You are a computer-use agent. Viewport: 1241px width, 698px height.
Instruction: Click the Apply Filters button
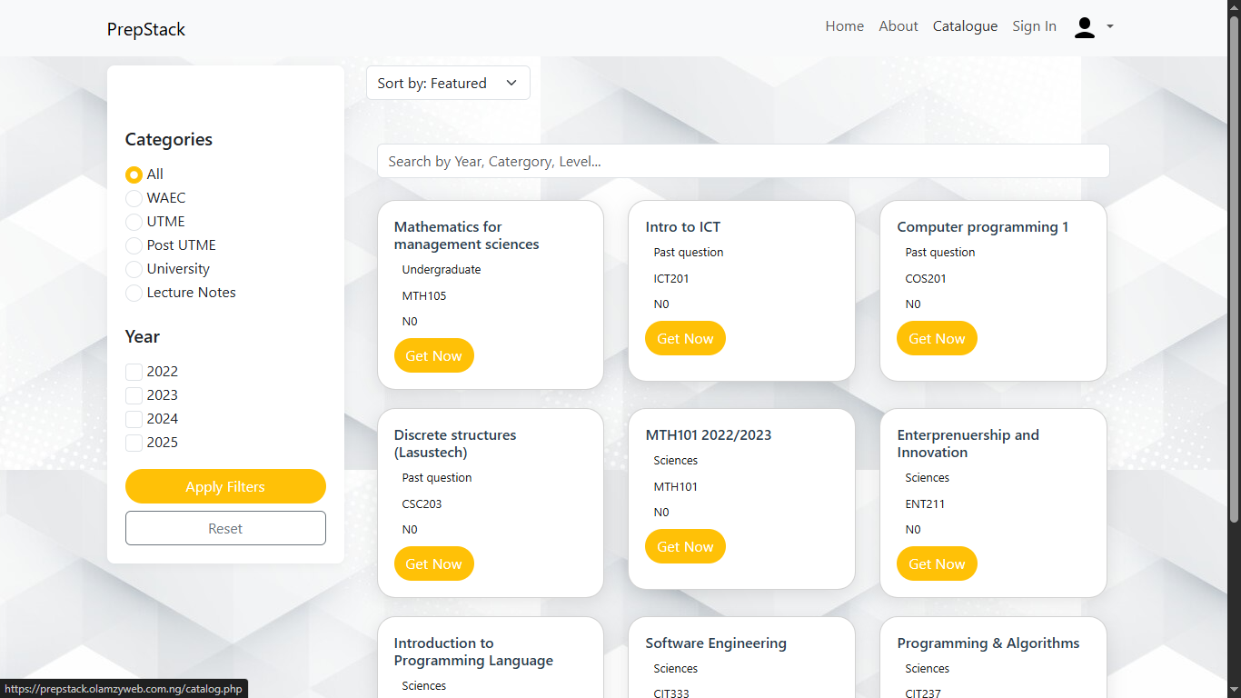coord(225,486)
